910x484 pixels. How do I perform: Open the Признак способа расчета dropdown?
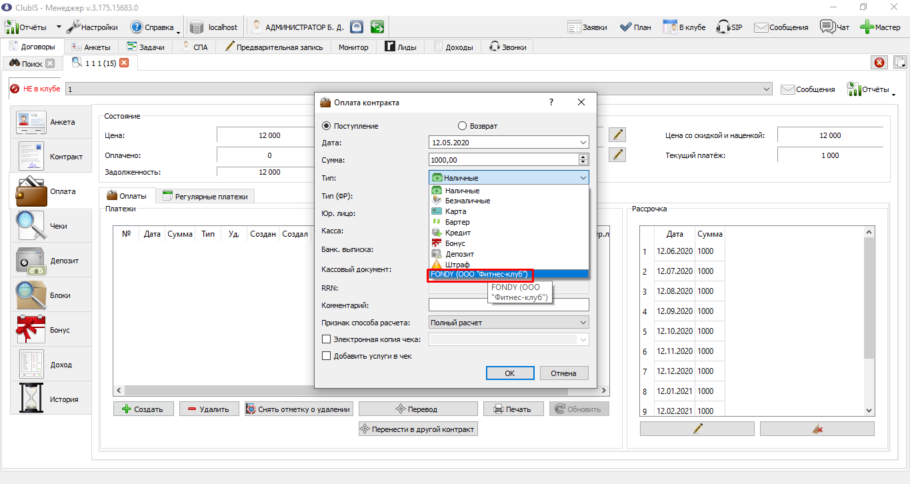[509, 323]
